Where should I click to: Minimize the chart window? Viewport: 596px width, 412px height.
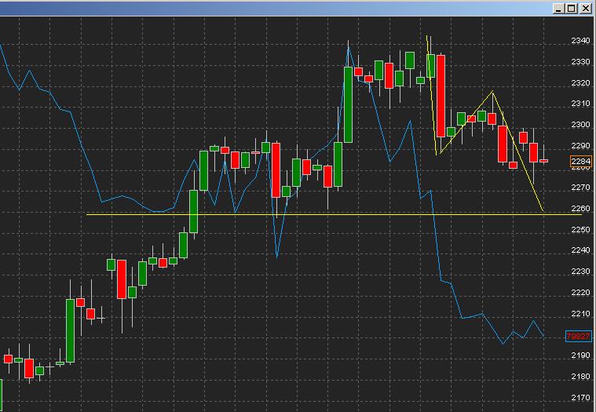(x=558, y=9)
